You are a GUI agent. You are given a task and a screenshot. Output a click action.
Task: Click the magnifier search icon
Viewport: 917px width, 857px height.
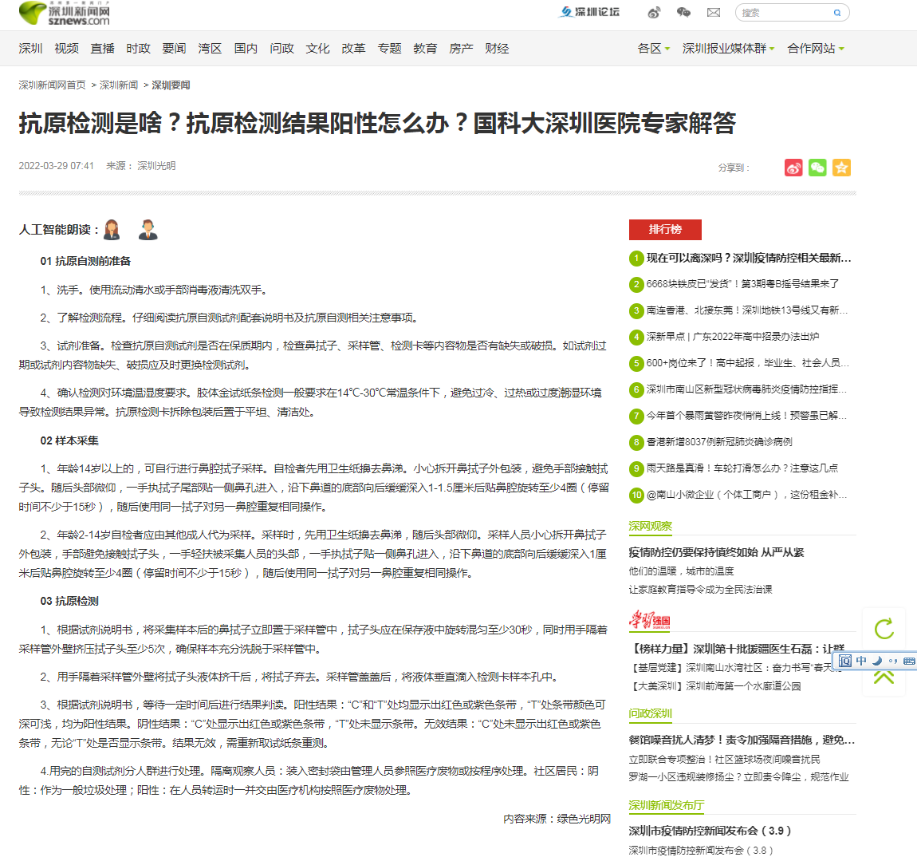[837, 13]
